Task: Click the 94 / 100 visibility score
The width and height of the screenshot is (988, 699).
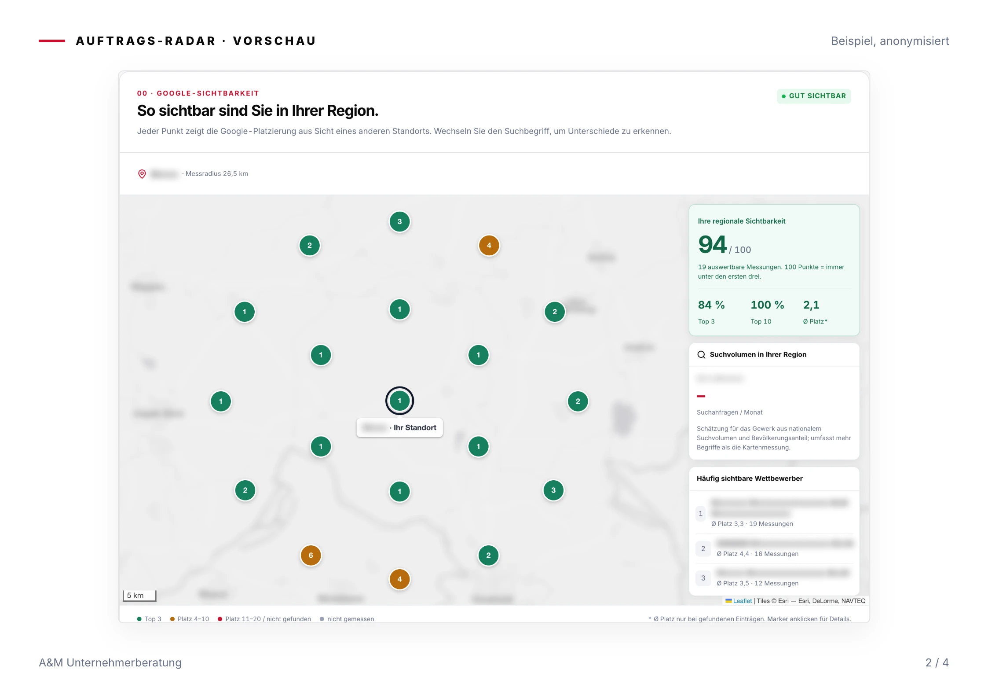Action: 725,245
